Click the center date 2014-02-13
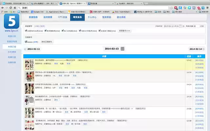This screenshot has height=131, width=210. [112, 49]
